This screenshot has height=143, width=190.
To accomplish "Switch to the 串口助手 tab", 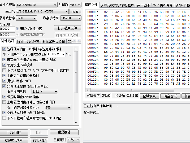I will pos(144,5).
